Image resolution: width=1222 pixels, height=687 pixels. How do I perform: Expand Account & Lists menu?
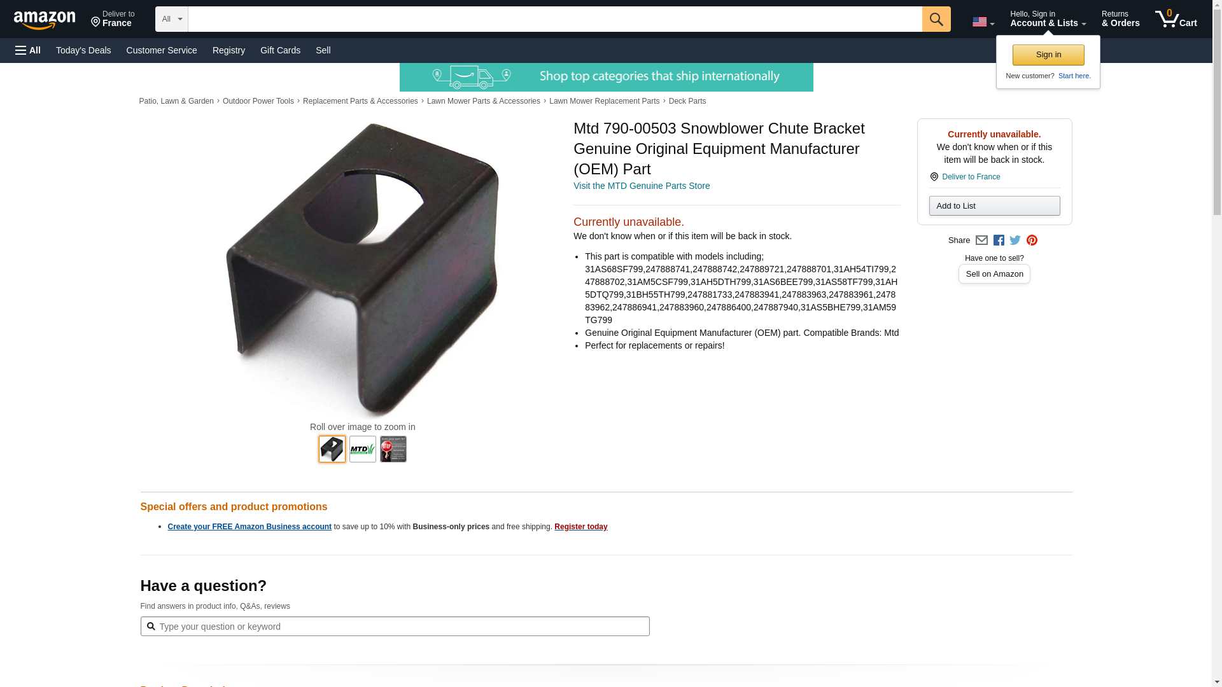(1048, 18)
